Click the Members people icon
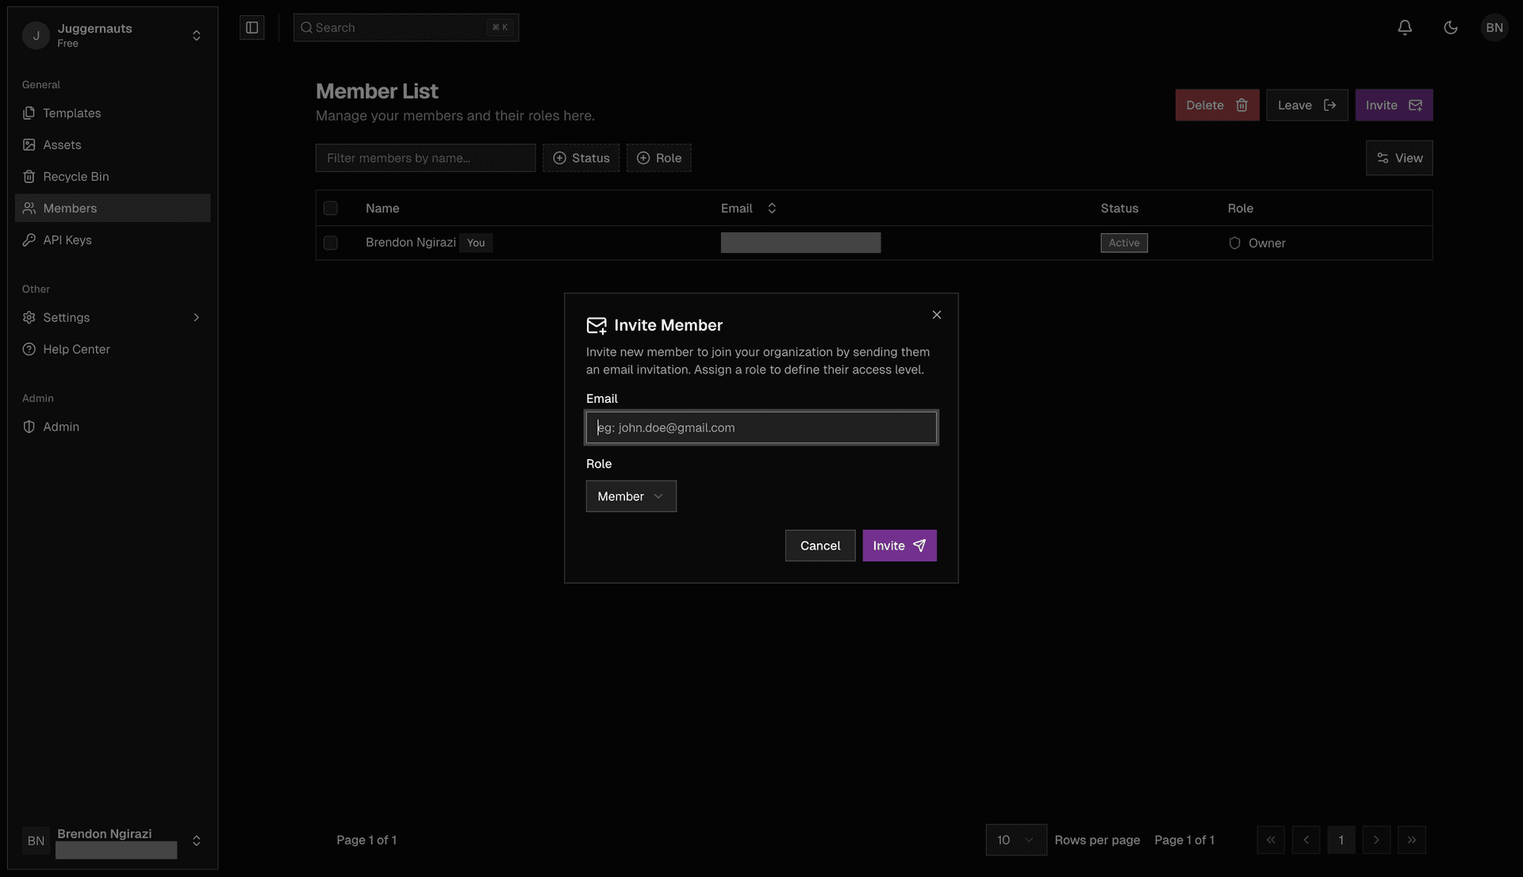Image resolution: width=1523 pixels, height=877 pixels. pos(29,208)
